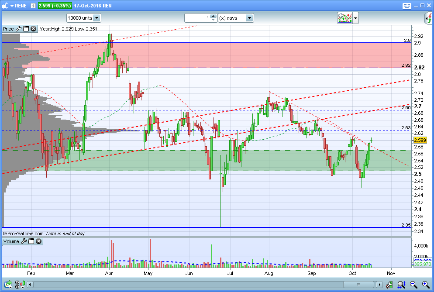Expand the indicator list dropdown arrow
The height and width of the screenshot is (292, 434).
coord(356,18)
